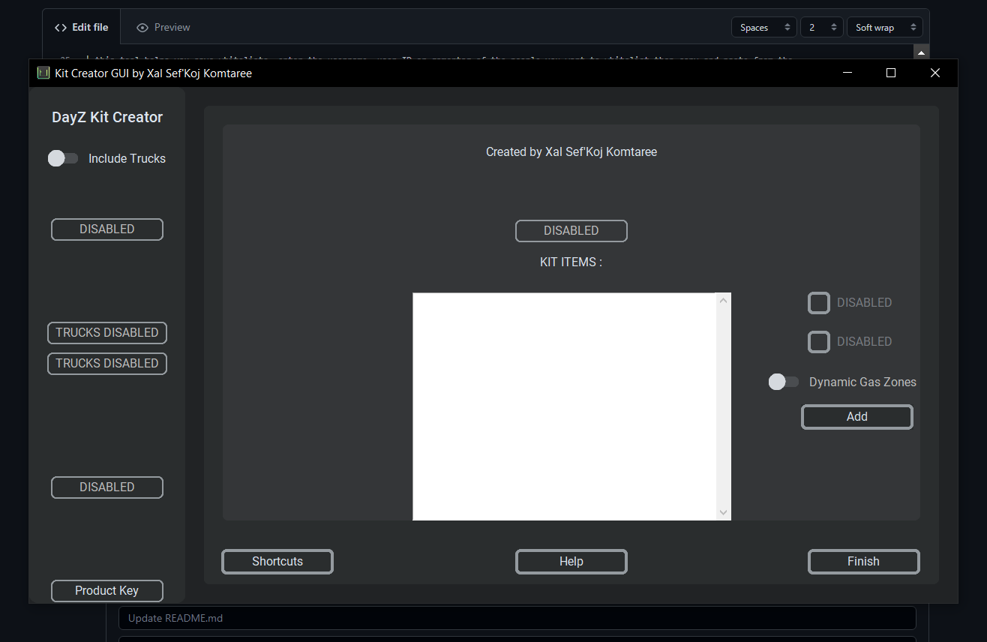
Task: View the Shortcuts panel
Action: [277, 561]
